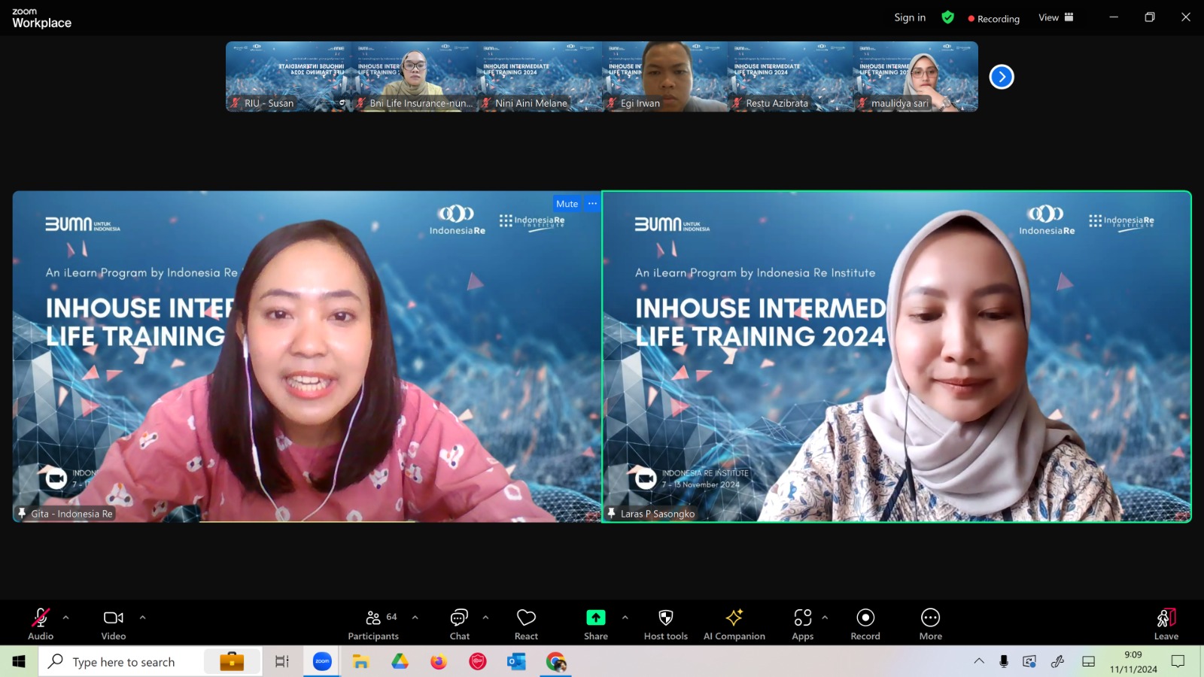
Task: Expand audio options arrow
Action: (x=66, y=618)
